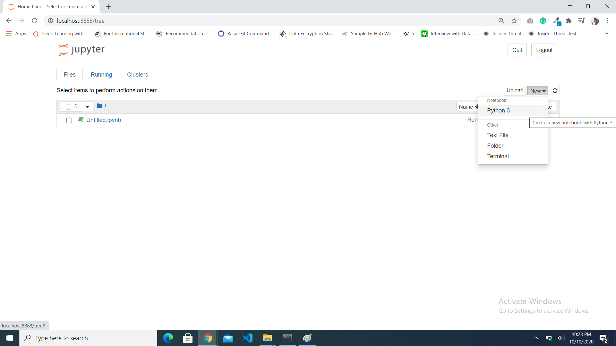Click the folder icon in breadcrumb
The width and height of the screenshot is (616, 346).
[100, 106]
